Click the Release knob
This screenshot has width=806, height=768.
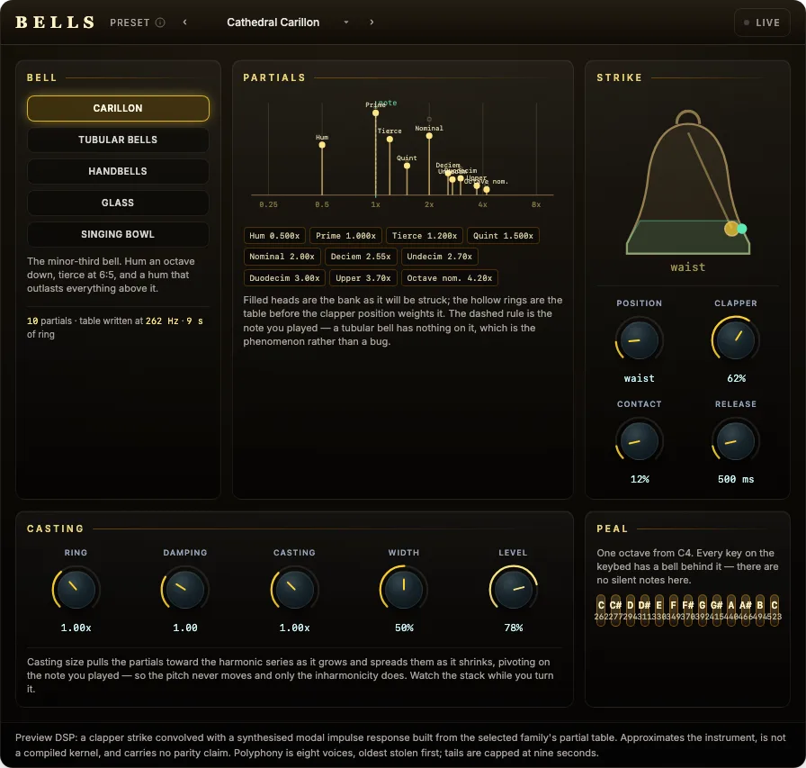pos(736,441)
